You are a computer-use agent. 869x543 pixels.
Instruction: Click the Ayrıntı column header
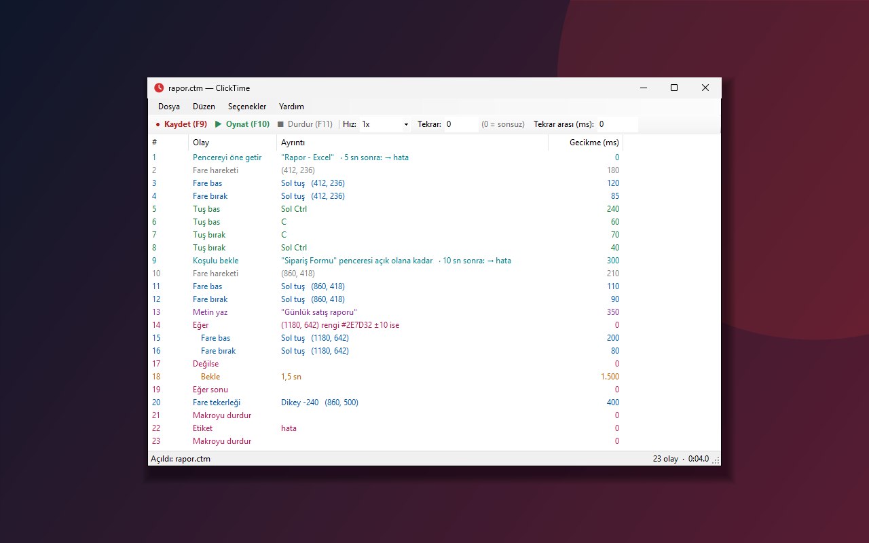(x=413, y=143)
